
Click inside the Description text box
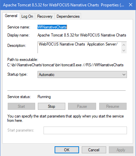tap(79, 48)
